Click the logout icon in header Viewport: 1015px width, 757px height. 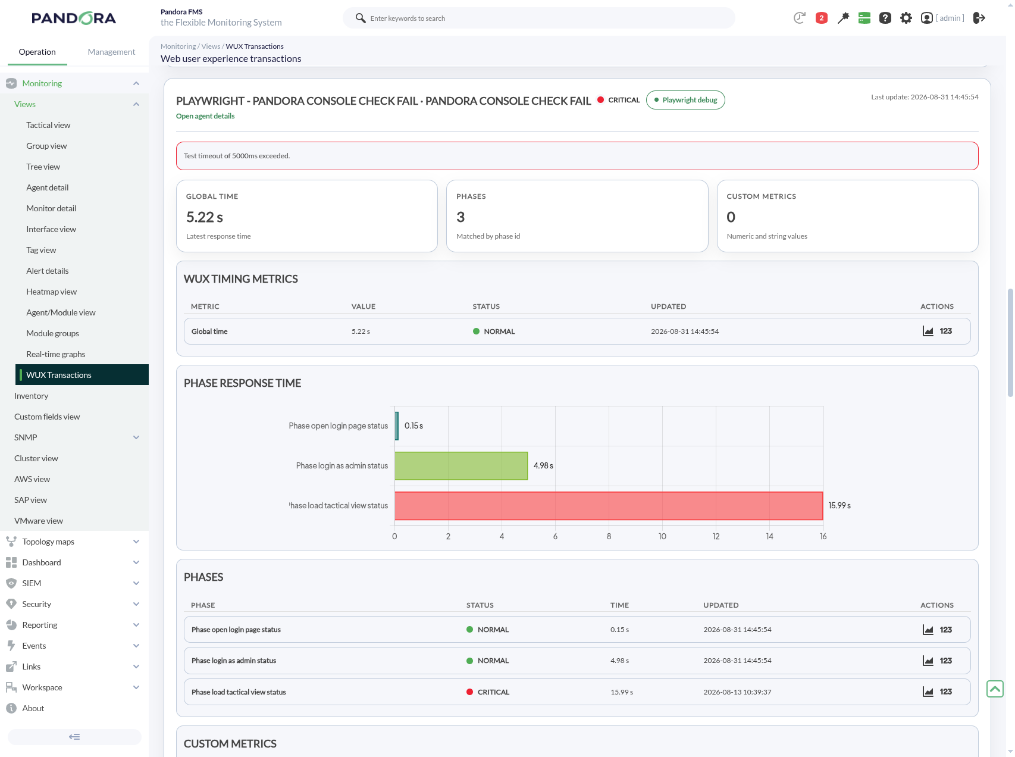tap(979, 18)
